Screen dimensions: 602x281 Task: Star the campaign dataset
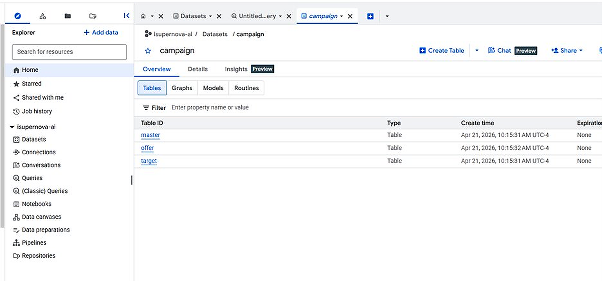(148, 51)
